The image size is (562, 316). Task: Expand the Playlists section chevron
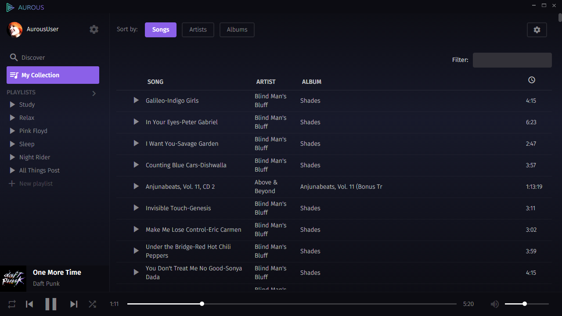pyautogui.click(x=94, y=93)
